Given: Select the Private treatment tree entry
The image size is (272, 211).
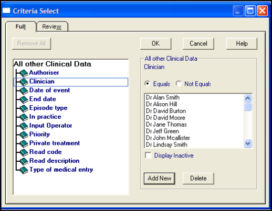Looking at the screenshot, I should (x=55, y=143).
